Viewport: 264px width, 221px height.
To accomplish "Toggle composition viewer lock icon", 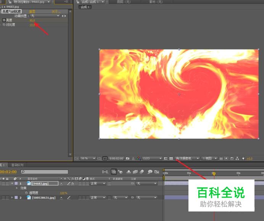I will click(x=77, y=2).
